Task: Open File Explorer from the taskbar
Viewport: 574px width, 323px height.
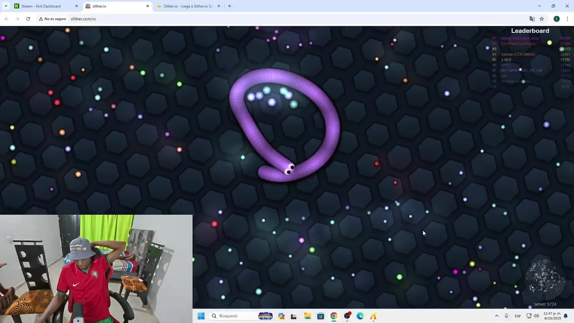Action: 307,316
